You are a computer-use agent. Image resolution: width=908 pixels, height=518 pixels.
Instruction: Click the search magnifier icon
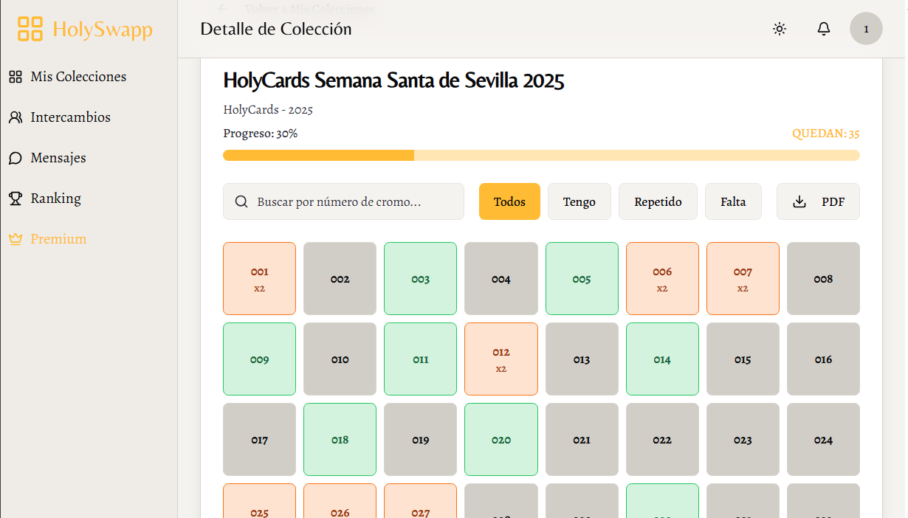(241, 202)
